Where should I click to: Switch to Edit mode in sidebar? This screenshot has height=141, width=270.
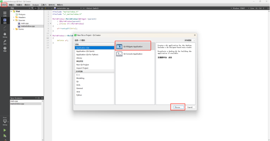click(x=5, y=21)
